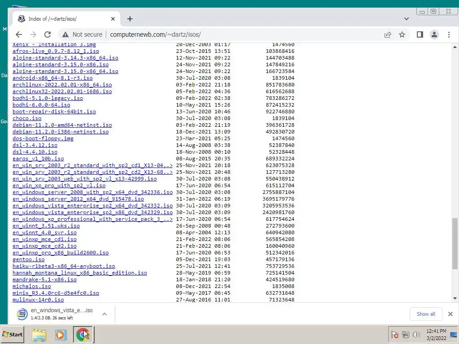
Task: Click en_winnt_4.0_svr.iso link
Action: [44, 233]
